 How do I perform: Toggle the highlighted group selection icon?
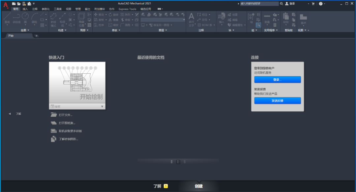pyautogui.click(x=258, y=25)
